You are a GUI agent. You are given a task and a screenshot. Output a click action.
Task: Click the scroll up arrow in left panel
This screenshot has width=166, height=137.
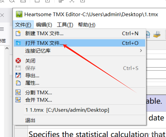7,48
